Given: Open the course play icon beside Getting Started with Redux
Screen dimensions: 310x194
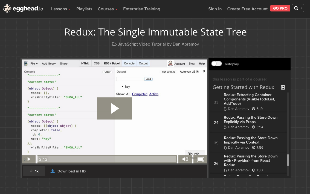Looking at the screenshot, I should click(x=283, y=87).
